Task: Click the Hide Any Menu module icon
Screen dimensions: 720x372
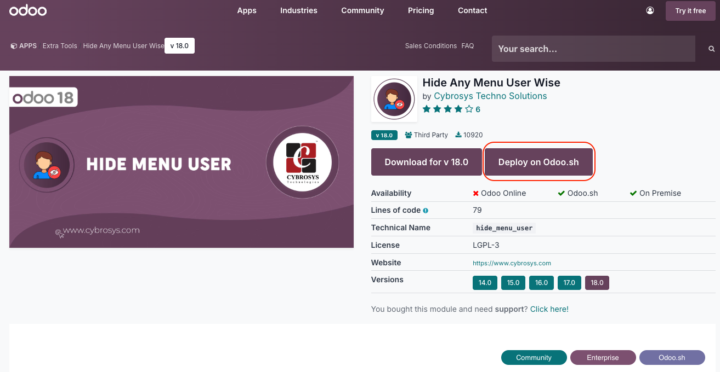Action: [394, 99]
